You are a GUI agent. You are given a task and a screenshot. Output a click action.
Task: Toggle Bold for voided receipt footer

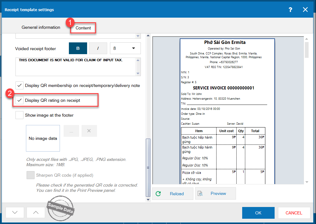pos(78,48)
